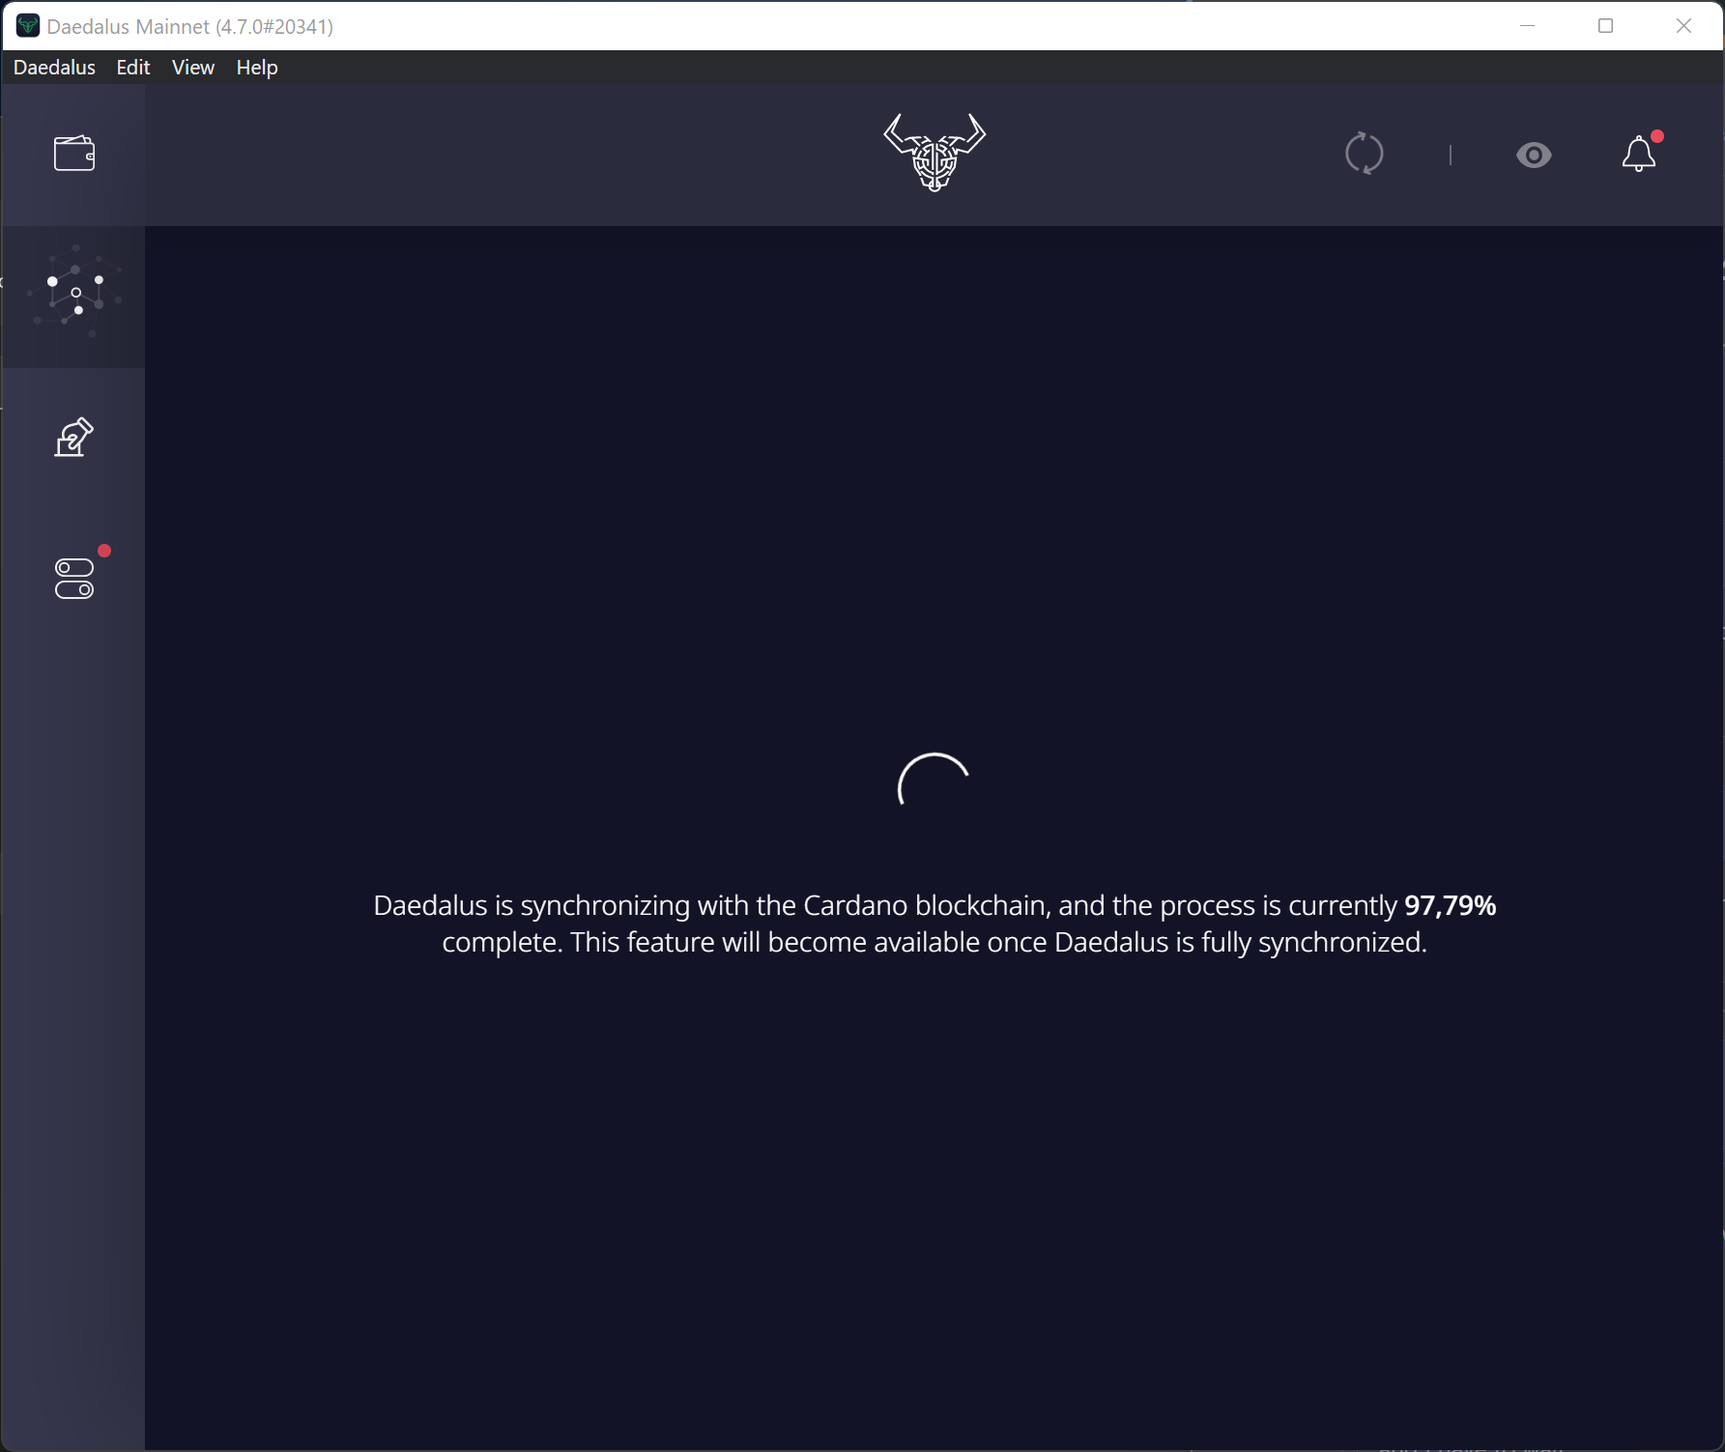Click the red notification dot on the settings icon

104,551
